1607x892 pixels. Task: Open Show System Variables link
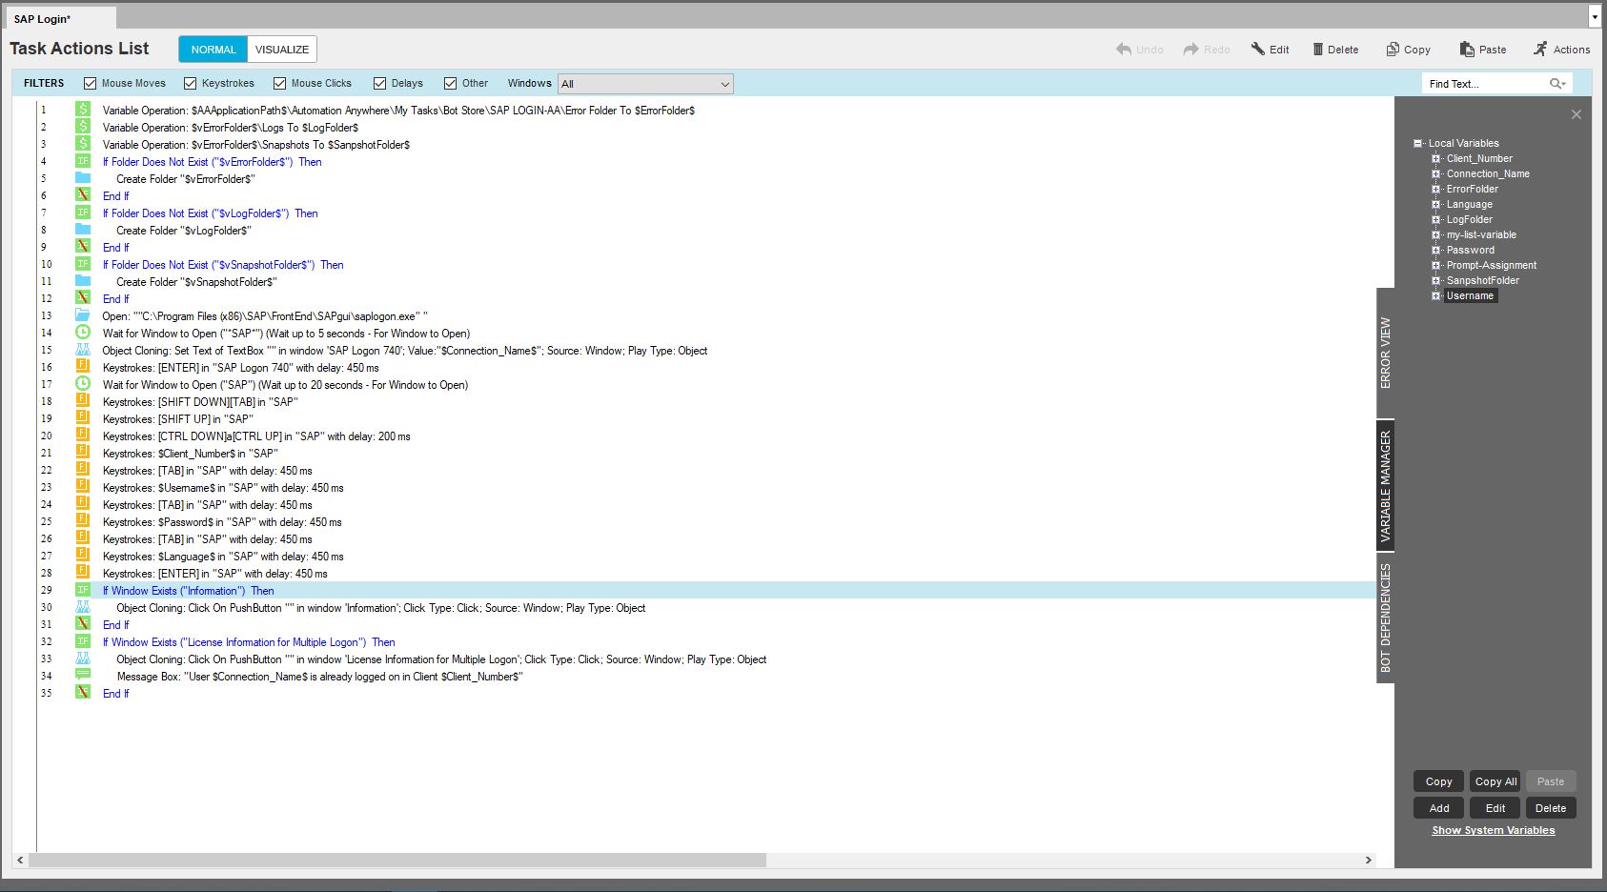click(x=1494, y=831)
